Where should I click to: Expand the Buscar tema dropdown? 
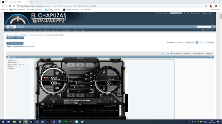click(187, 53)
